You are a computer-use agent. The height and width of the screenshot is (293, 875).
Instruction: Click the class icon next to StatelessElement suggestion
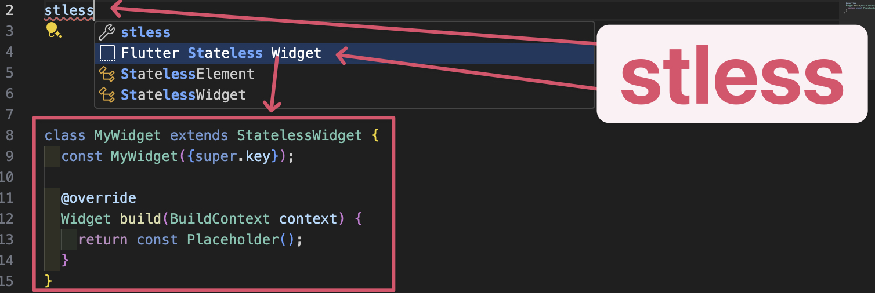click(107, 74)
